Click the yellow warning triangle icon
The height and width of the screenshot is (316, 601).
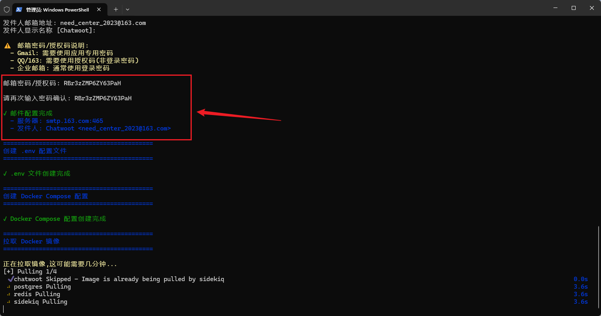[x=8, y=46]
